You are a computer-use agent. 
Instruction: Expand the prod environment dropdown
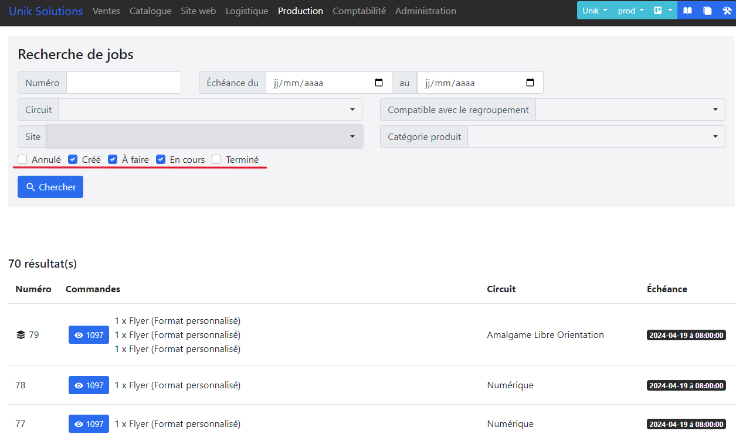point(630,11)
